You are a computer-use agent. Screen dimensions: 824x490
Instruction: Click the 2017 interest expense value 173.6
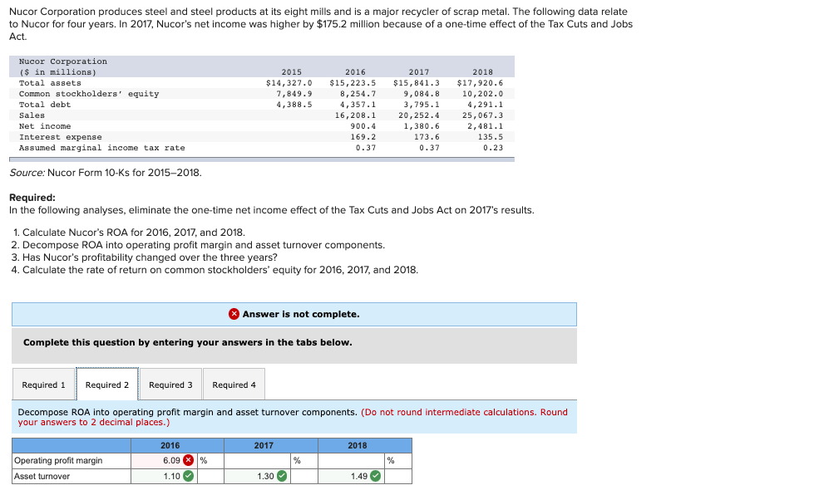click(x=427, y=137)
